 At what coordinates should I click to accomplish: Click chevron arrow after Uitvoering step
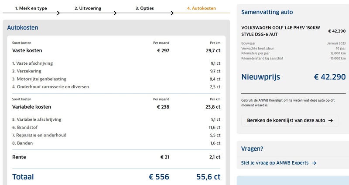click(x=115, y=13)
